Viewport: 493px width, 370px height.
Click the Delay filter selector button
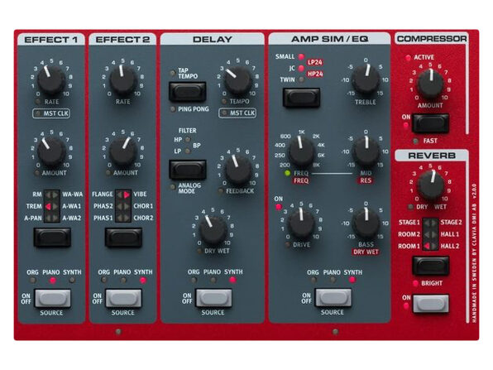coord(188,170)
